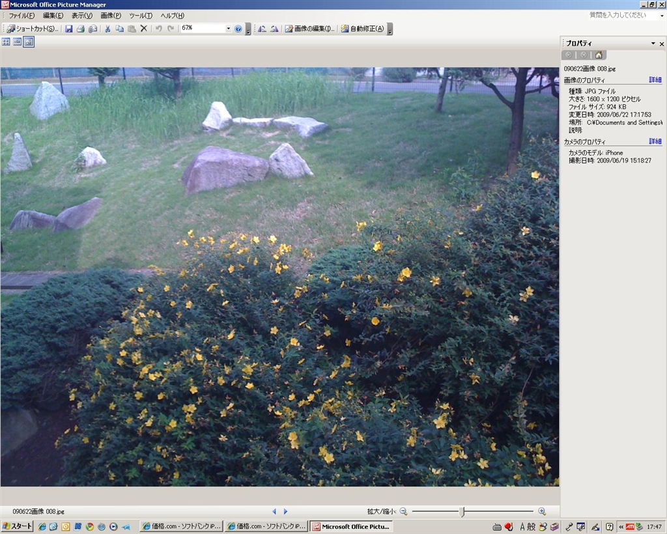
Task: Go to the previous picture arrow
Action: (274, 511)
